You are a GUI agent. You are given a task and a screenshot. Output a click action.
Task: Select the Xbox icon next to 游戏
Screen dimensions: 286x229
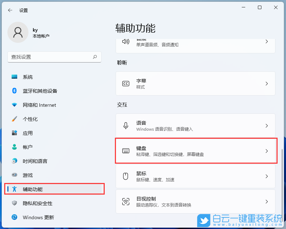14,175
